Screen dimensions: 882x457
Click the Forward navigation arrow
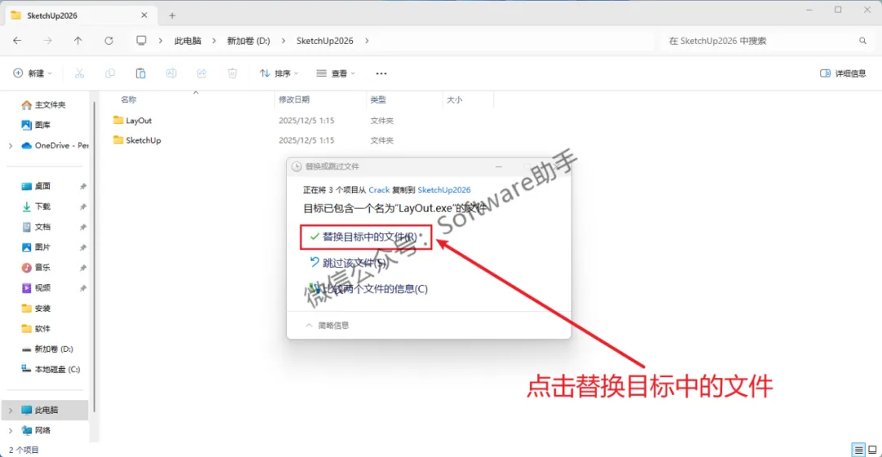[48, 41]
